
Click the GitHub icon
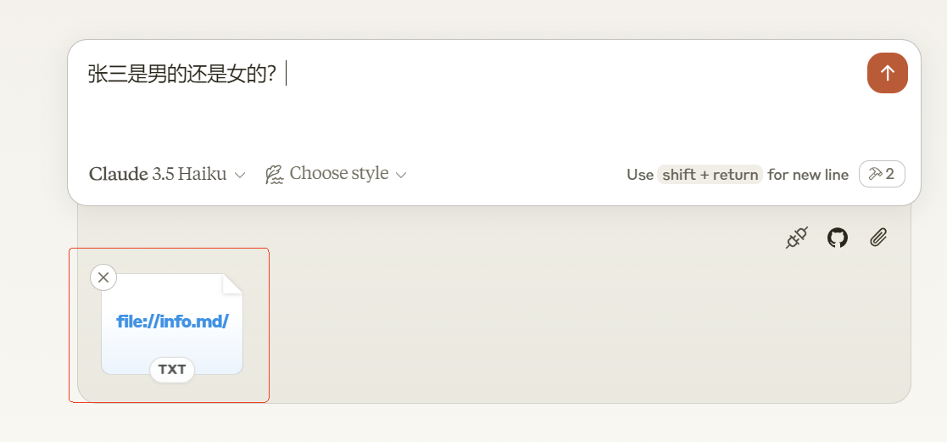[838, 238]
